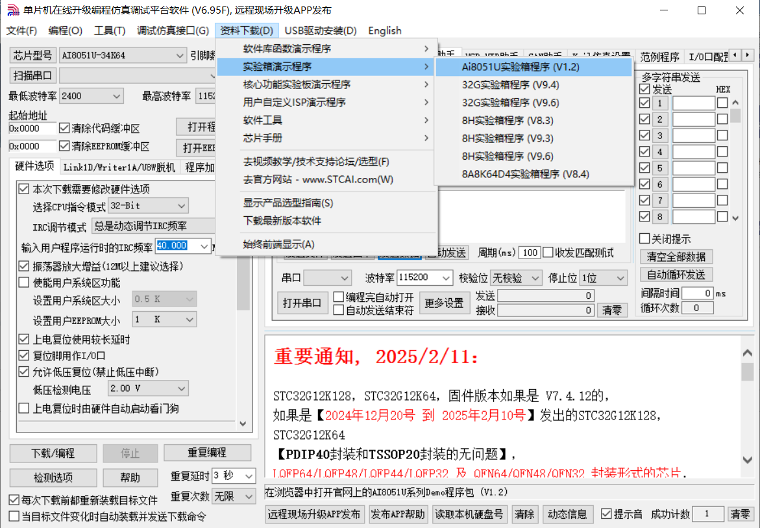The height and width of the screenshot is (528, 760).
Task: Choose 8A8K64D4实验箱程序 (V8.4)
Action: click(533, 174)
